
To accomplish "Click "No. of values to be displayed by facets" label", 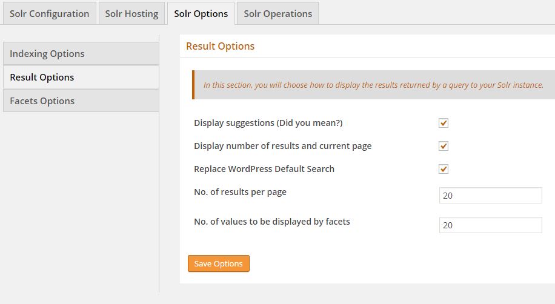I will coord(271,221).
